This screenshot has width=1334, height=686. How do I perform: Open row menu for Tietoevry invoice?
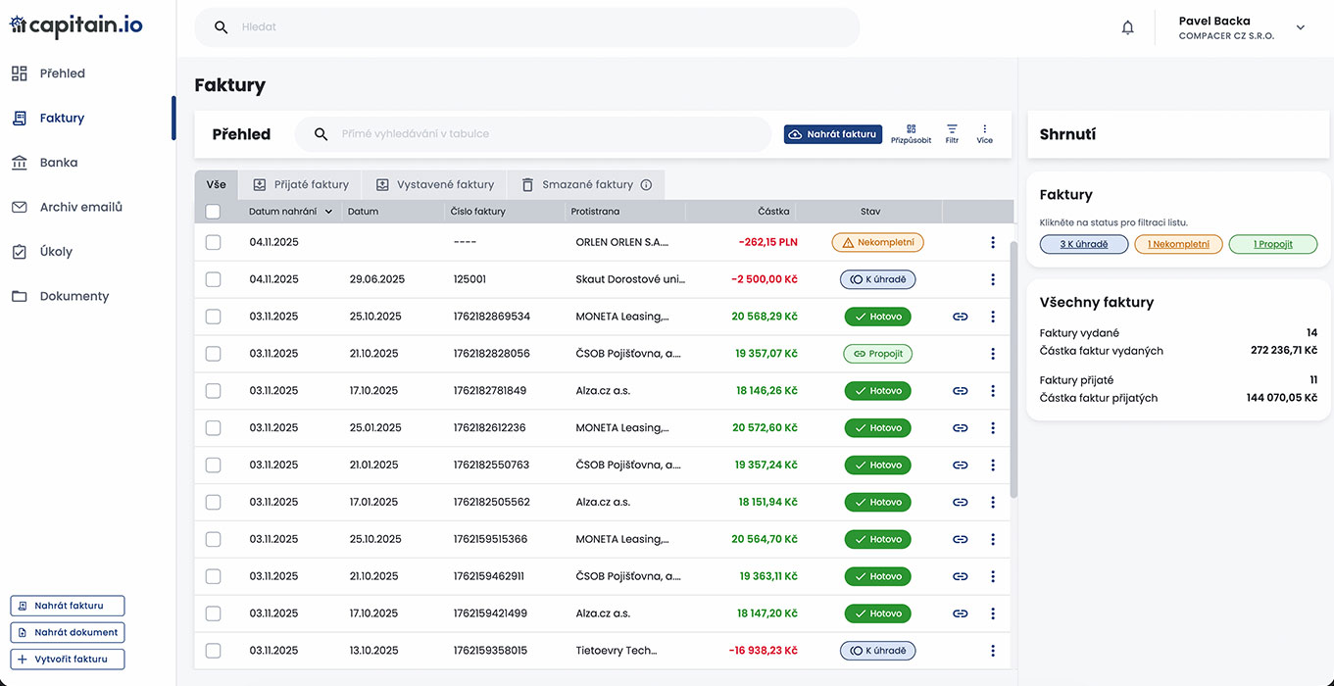pyautogui.click(x=992, y=651)
